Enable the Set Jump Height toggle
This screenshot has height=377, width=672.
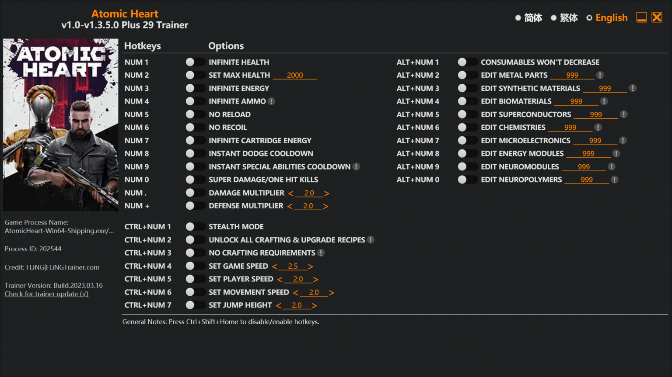(195, 305)
